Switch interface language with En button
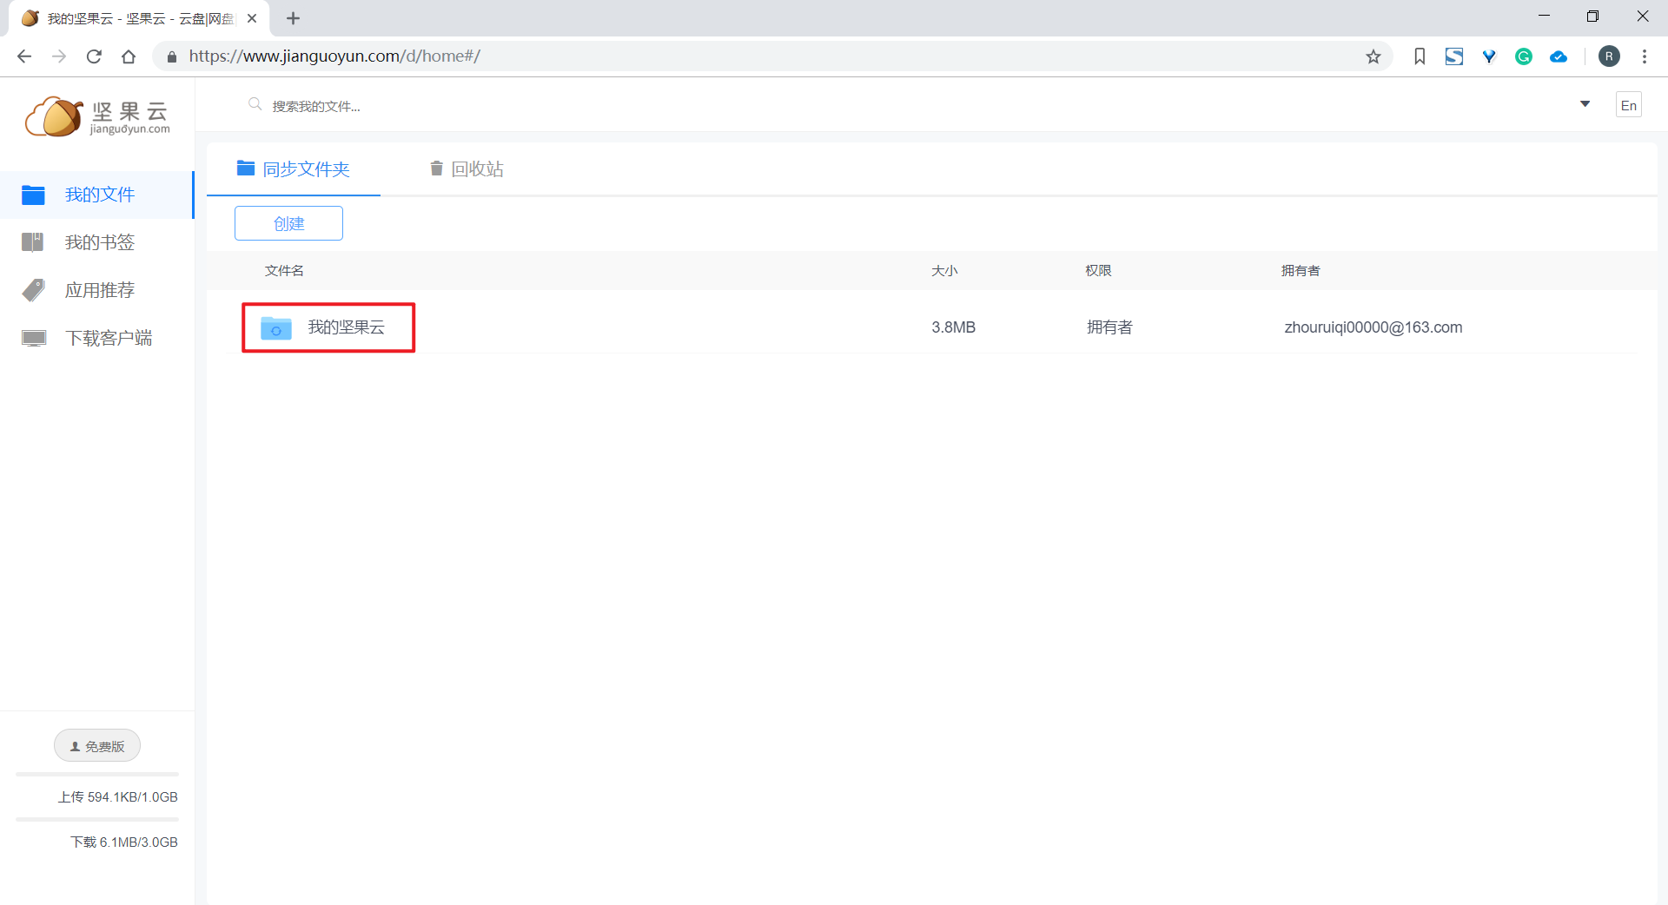The image size is (1668, 905). click(1628, 104)
